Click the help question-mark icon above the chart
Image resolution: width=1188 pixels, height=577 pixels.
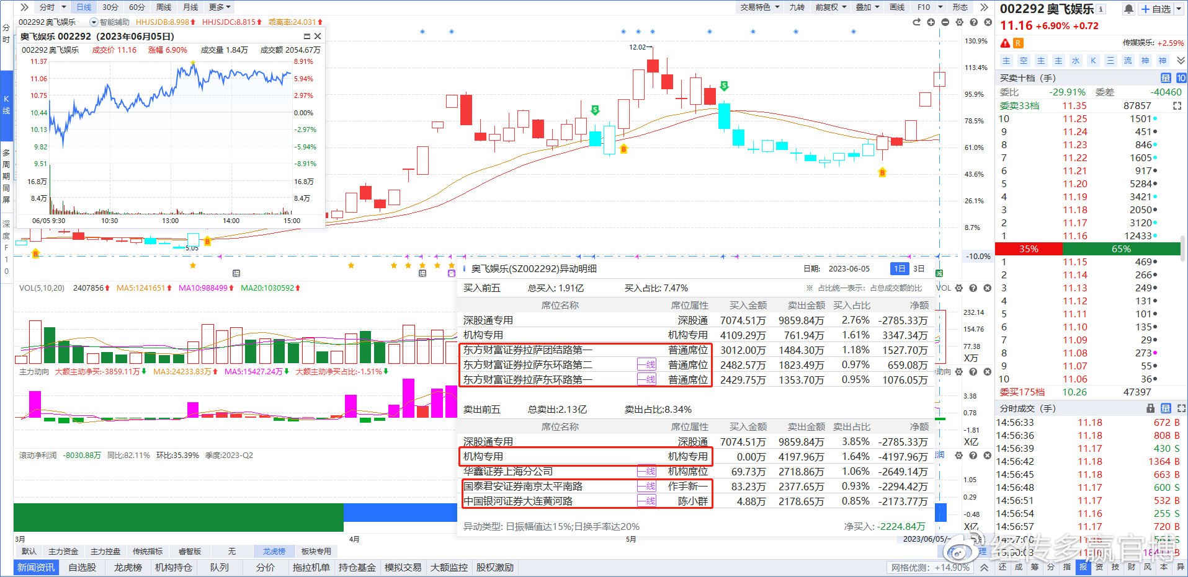[x=973, y=22]
